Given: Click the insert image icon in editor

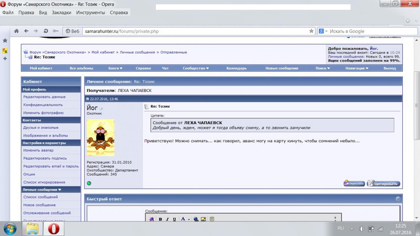Looking at the screenshot, I should 203,219.
